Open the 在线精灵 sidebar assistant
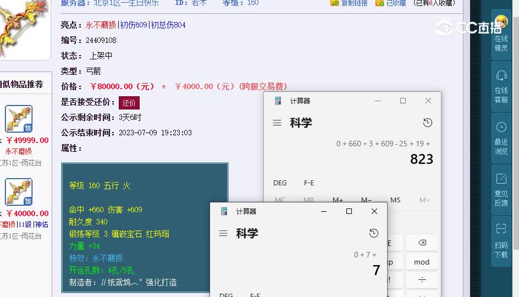 pyautogui.click(x=501, y=35)
